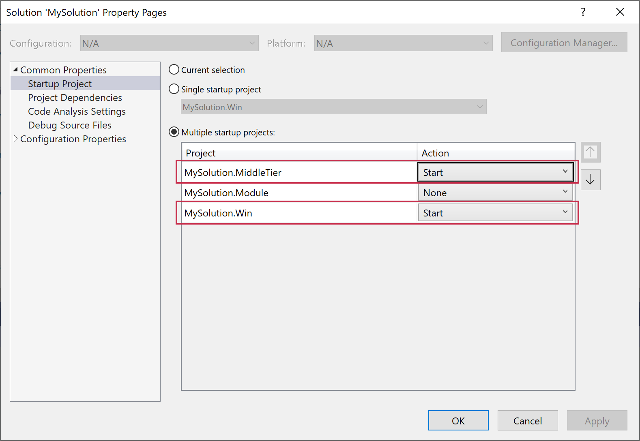Click the move up arrow button
The width and height of the screenshot is (640, 441).
point(590,152)
